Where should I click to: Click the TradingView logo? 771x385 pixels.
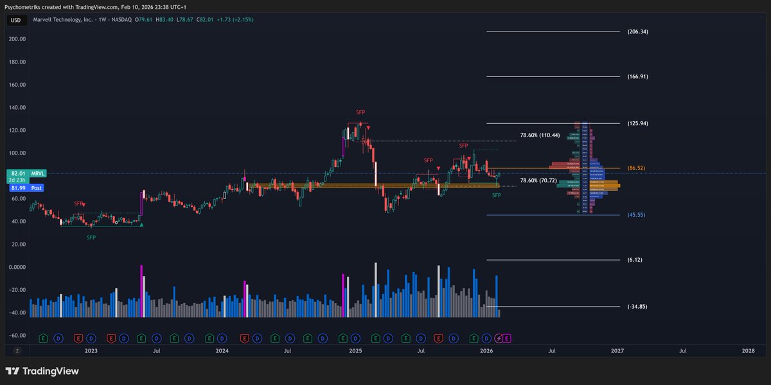42,371
